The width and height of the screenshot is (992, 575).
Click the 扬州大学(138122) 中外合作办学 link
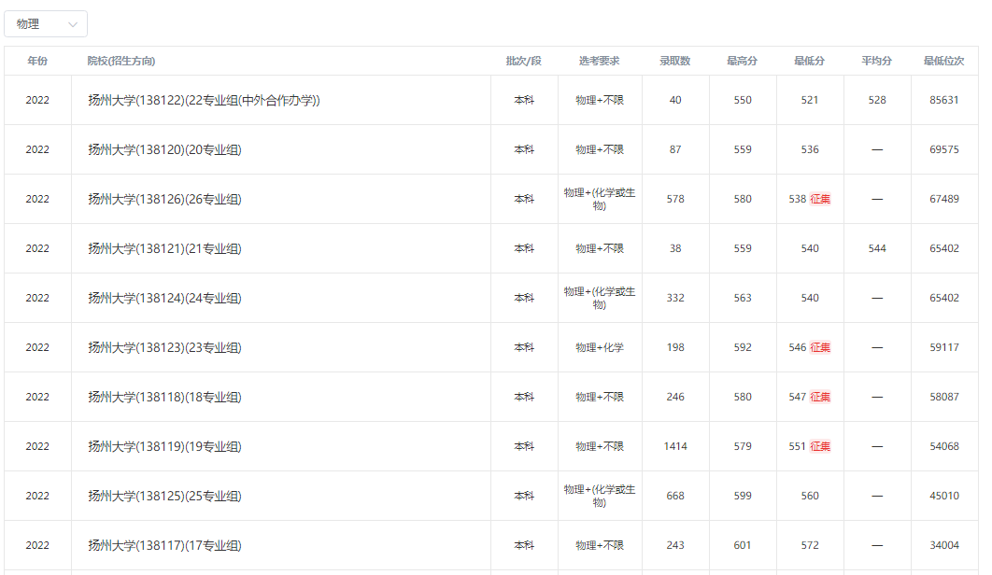(x=204, y=100)
